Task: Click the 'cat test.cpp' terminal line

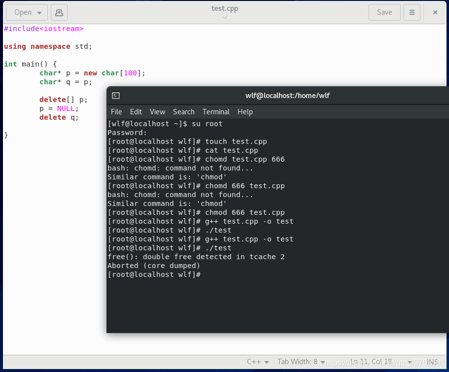Action: pos(183,150)
